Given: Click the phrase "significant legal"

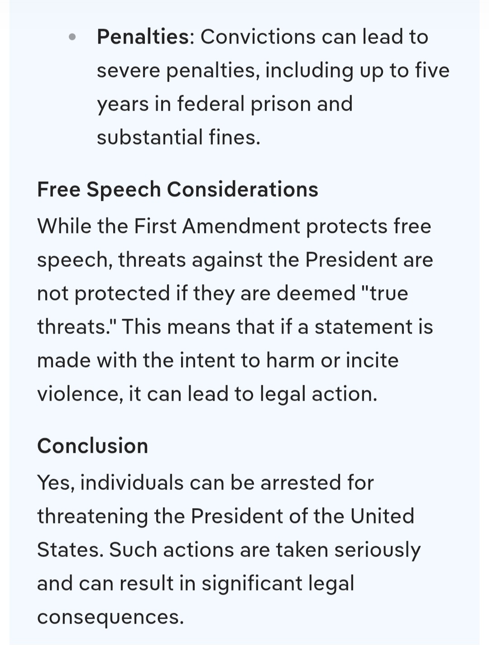Looking at the screenshot, I should click(277, 583).
